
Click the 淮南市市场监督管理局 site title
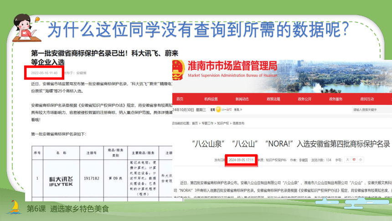232,66
